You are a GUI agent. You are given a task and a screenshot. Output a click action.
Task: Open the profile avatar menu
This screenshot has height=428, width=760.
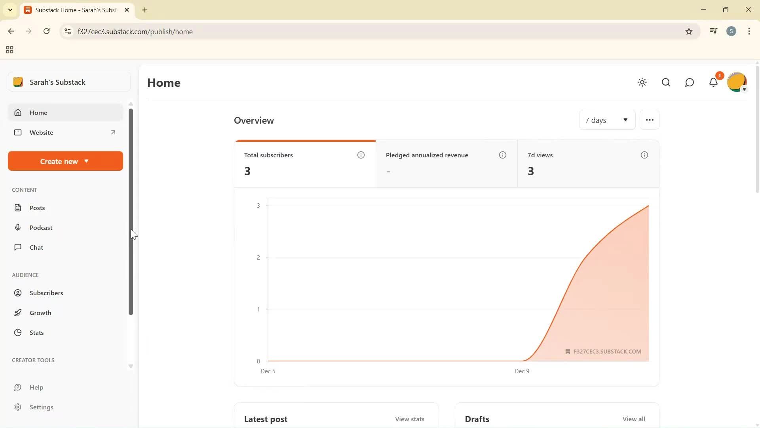737,82
